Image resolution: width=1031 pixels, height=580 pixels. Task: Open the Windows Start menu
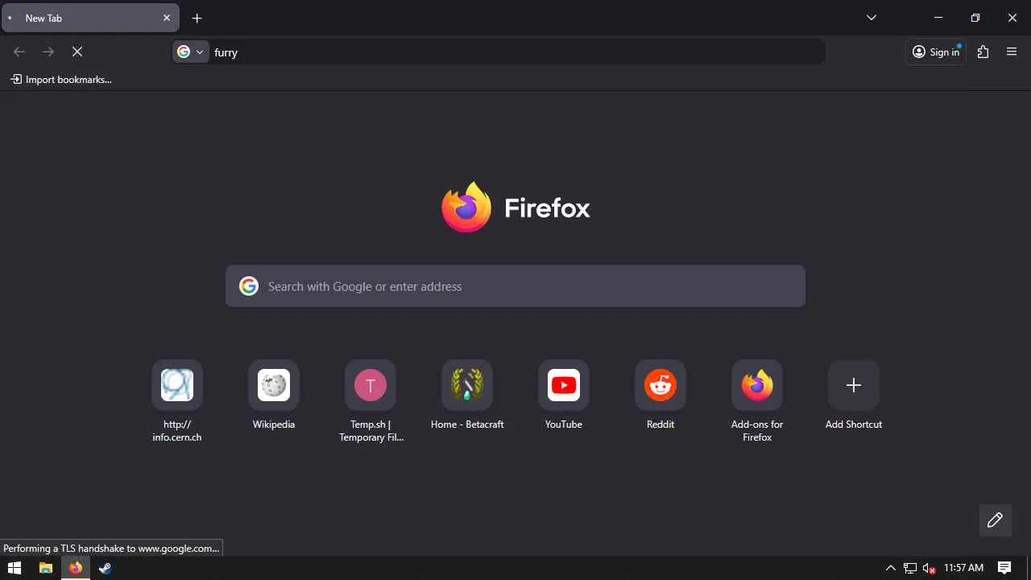point(14,568)
